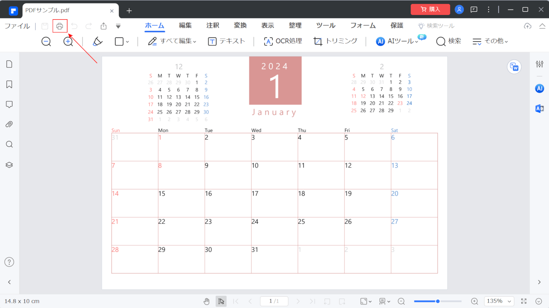Click the 購入 purchase button
The height and width of the screenshot is (308, 549).
click(x=430, y=9)
